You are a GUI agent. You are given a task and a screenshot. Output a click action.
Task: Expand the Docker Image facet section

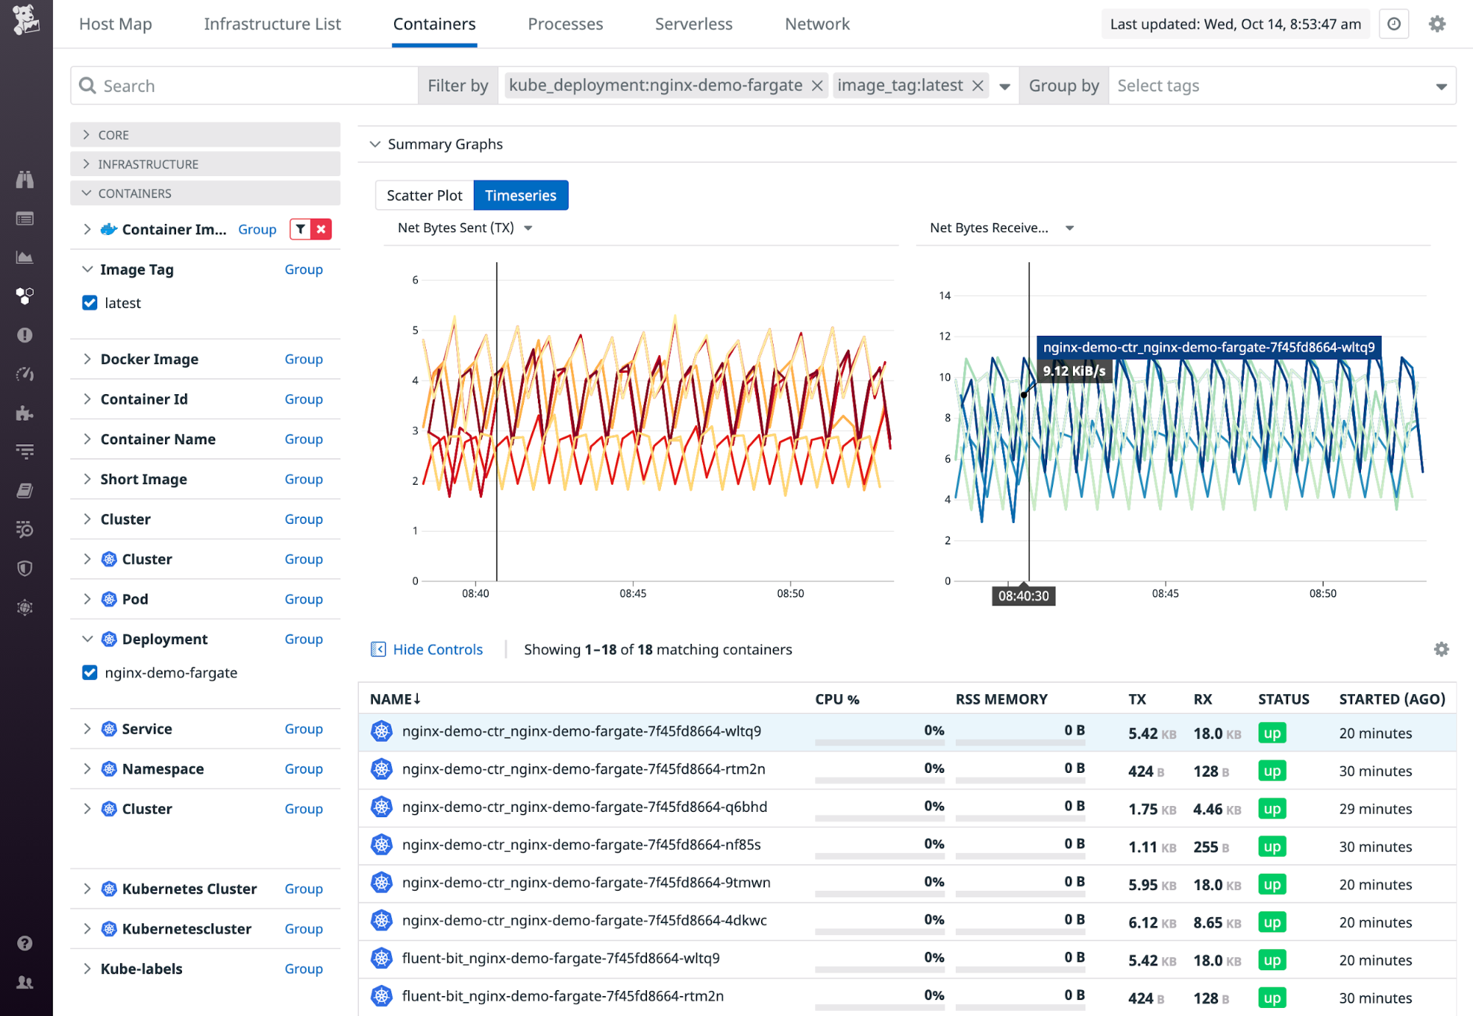click(x=86, y=359)
